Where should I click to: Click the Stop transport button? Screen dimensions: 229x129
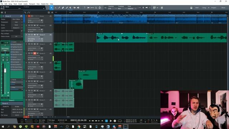pos(107,121)
